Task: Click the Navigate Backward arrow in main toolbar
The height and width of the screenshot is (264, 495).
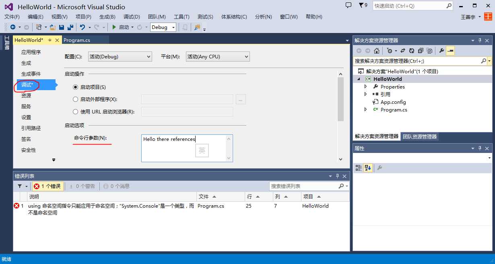Action: click(x=13, y=27)
